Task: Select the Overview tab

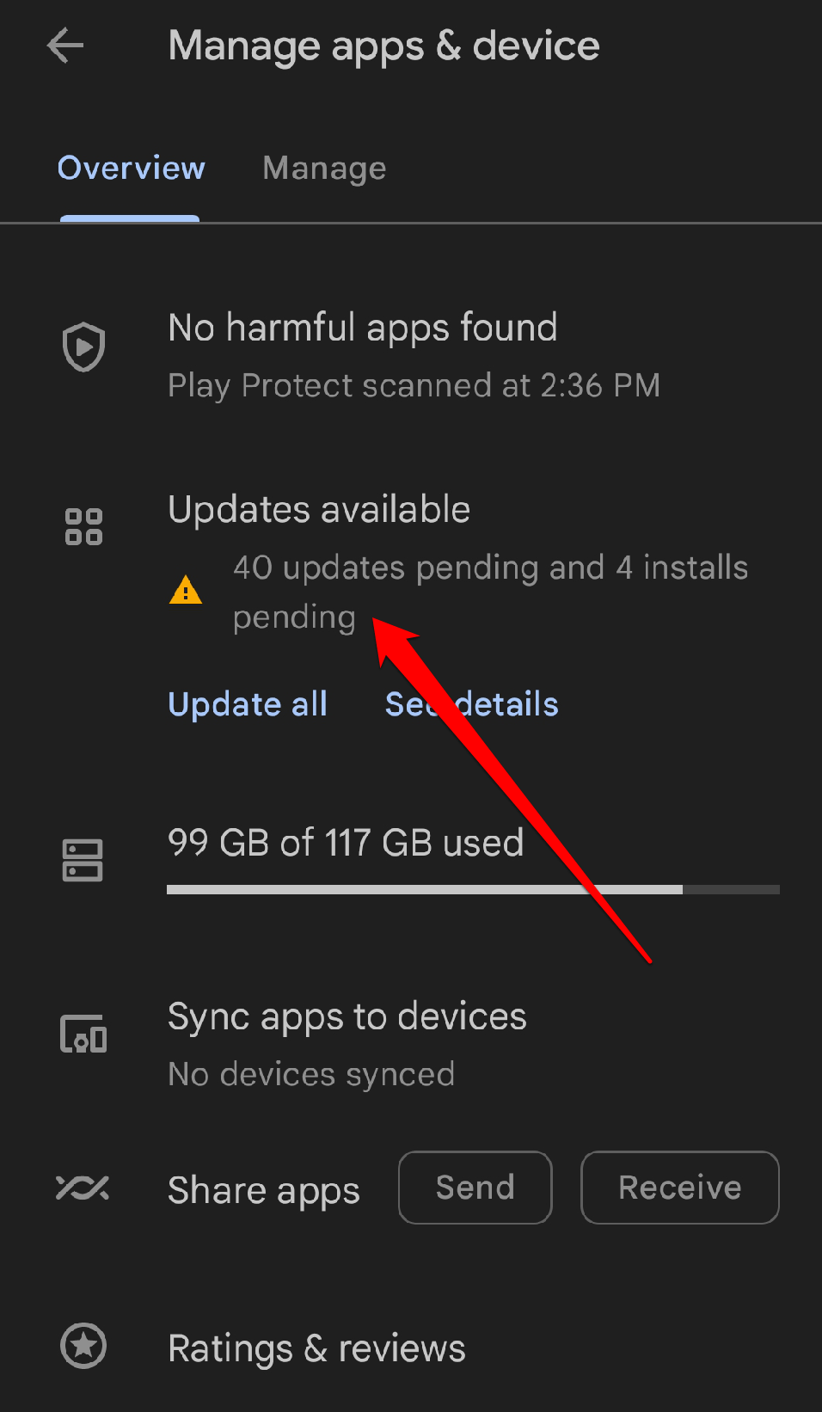Action: tap(131, 169)
